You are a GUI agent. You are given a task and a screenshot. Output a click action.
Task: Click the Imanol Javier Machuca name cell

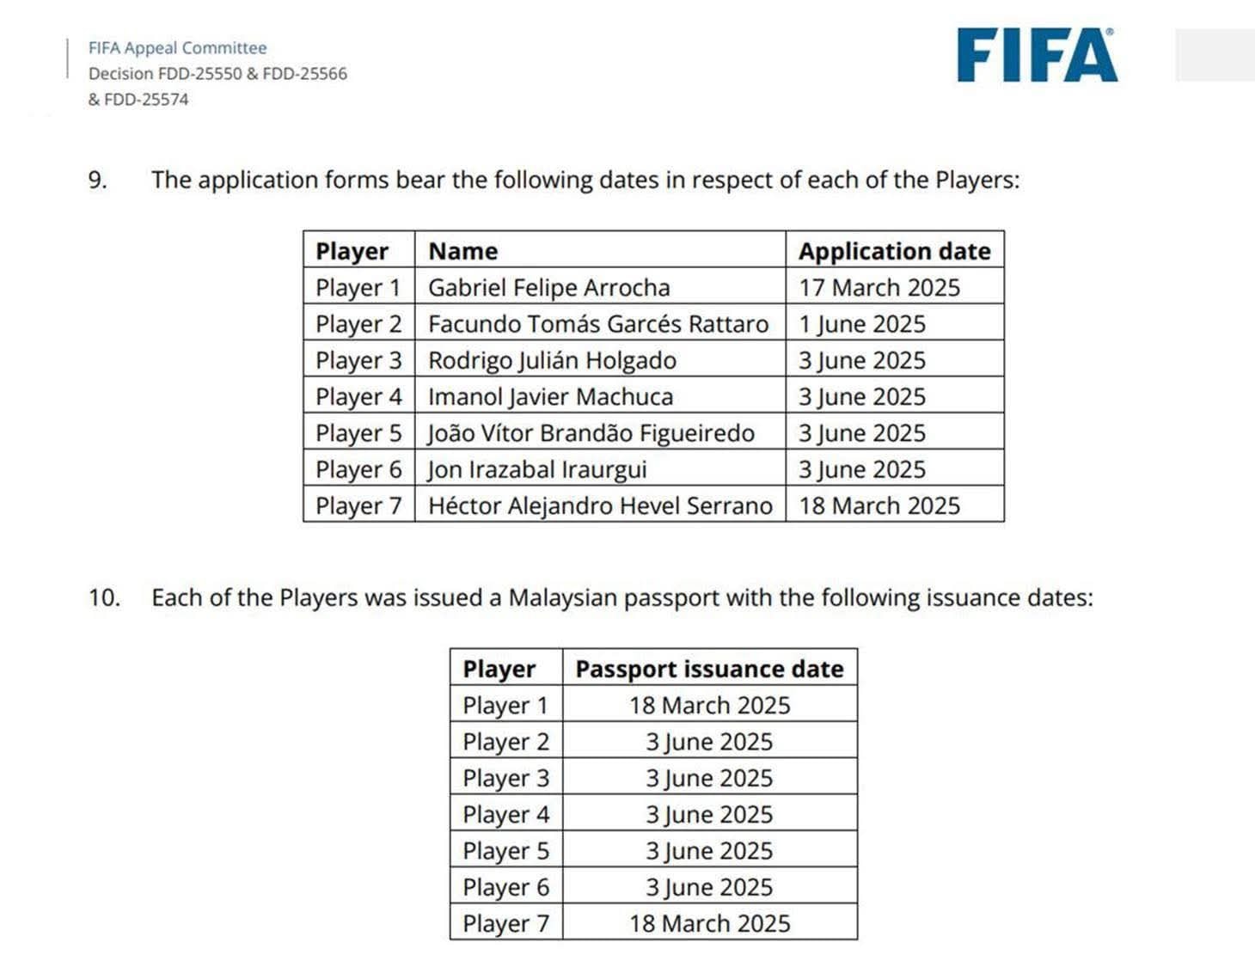tap(550, 396)
